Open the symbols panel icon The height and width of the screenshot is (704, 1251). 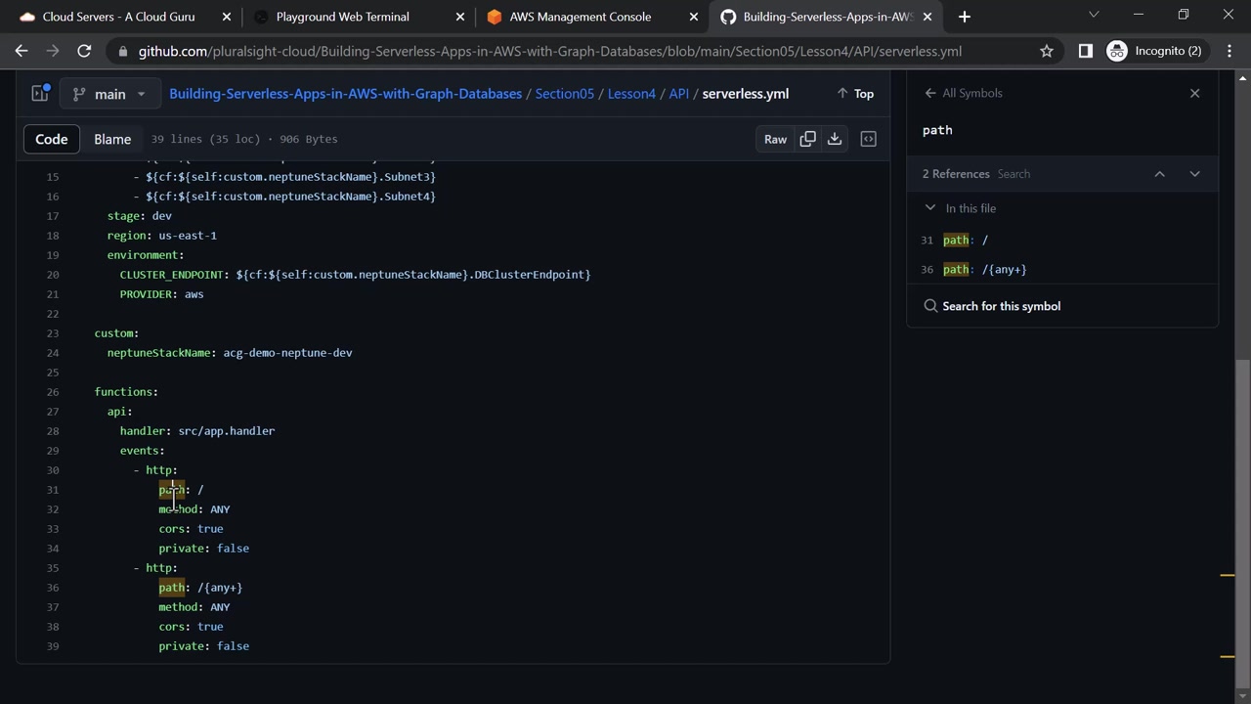[x=868, y=139]
